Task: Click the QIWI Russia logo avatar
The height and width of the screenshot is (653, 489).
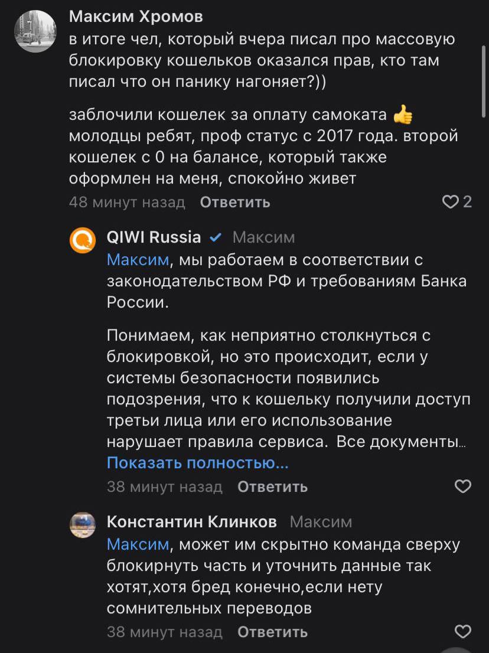Action: (83, 240)
